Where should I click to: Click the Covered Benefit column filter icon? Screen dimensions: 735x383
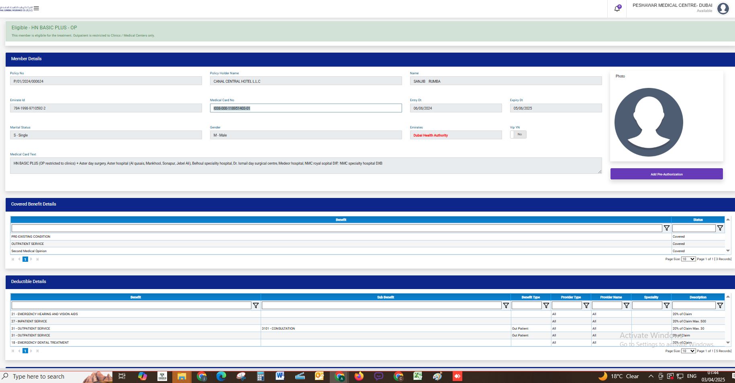pyautogui.click(x=666, y=228)
